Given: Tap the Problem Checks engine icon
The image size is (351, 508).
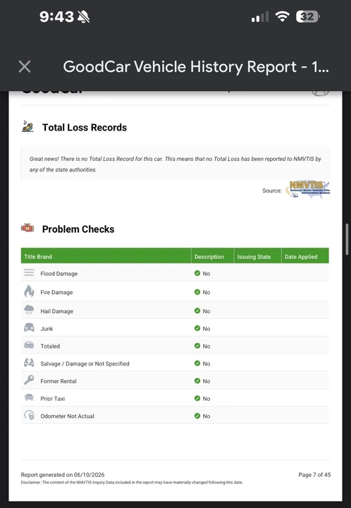Looking at the screenshot, I should 27,229.
